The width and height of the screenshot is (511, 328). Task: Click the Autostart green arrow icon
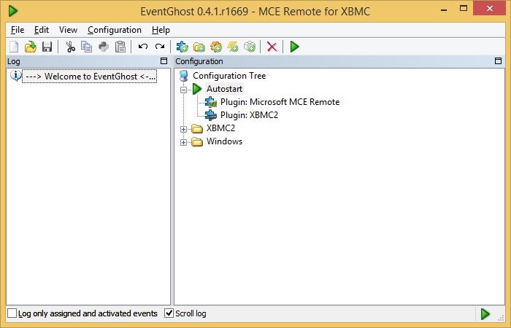[x=197, y=89]
